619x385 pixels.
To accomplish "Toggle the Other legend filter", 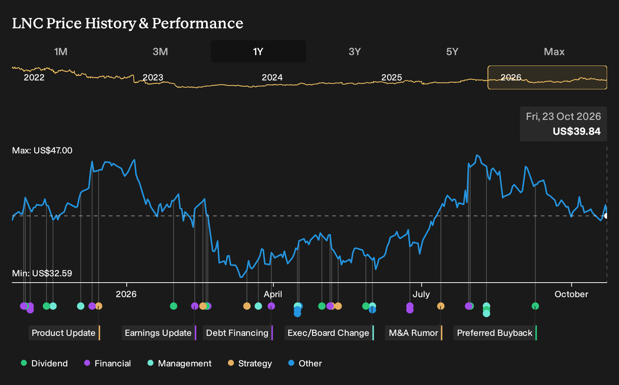I will pos(305,363).
